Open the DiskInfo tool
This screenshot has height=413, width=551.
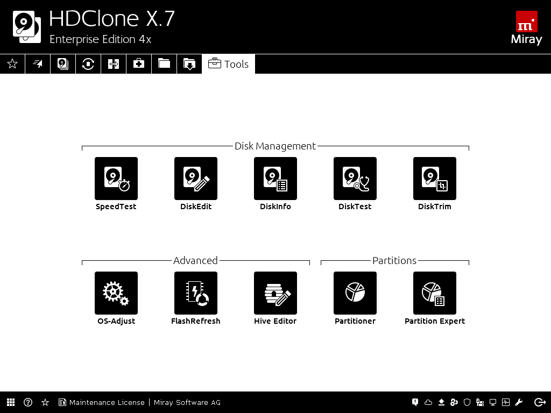point(275,179)
